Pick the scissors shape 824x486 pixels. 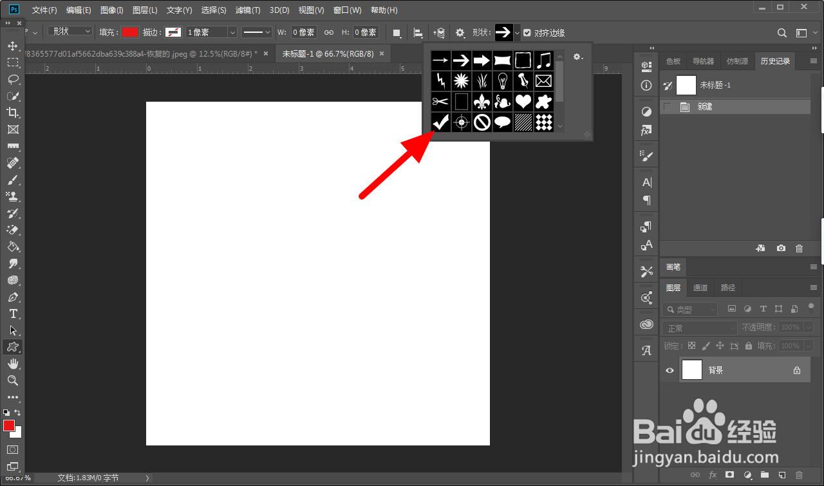(440, 101)
